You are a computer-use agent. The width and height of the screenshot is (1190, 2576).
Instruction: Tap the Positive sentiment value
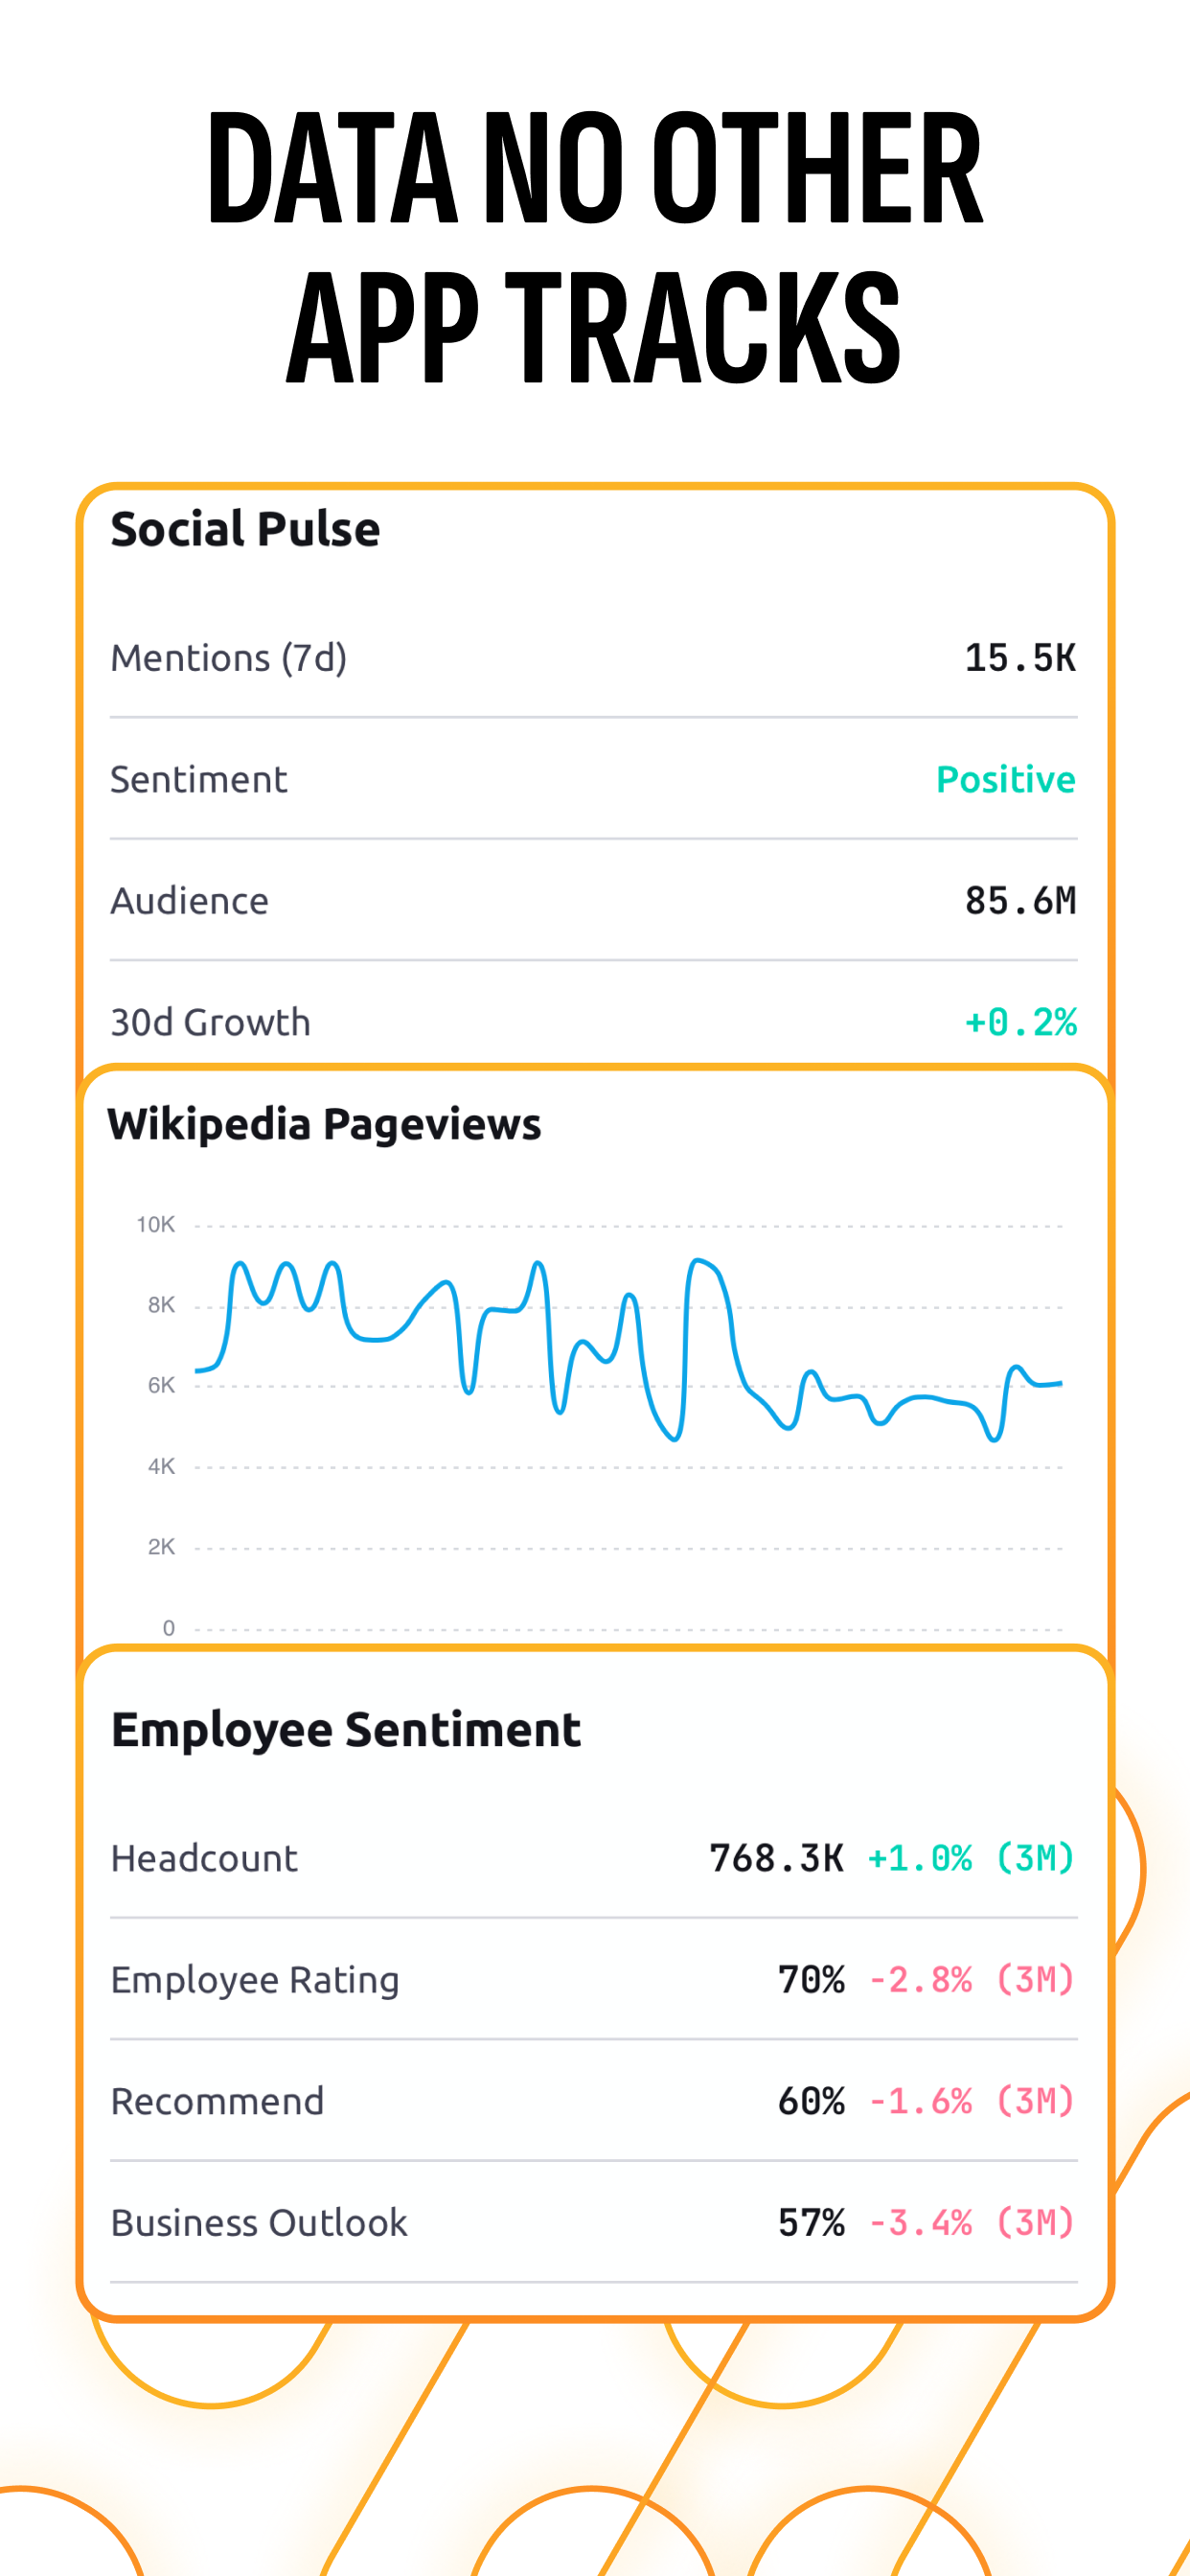click(x=1005, y=780)
